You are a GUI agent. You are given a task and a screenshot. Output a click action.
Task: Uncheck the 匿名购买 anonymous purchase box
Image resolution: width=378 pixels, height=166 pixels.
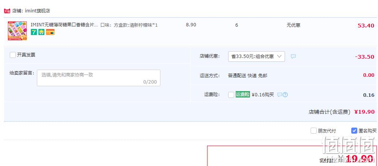354,131
